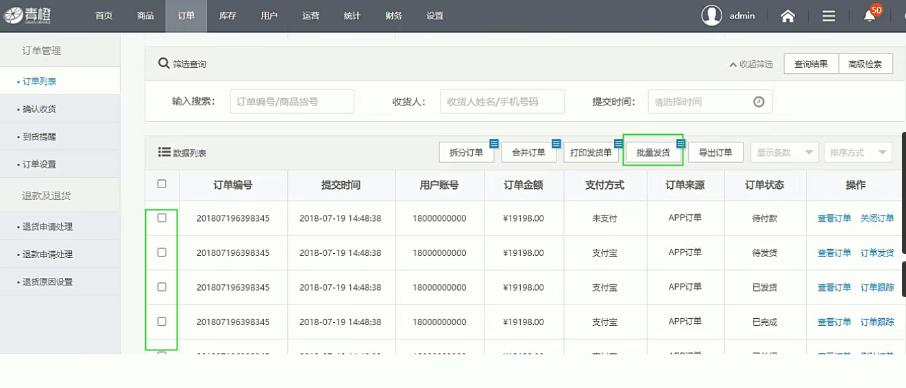Click the 关闭订单 link

[877, 218]
